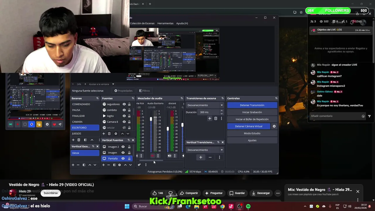Image resolution: width=375 pixels, height=211 pixels.
Task: Click the red record icon in the vertical dock
Action: coord(18,124)
